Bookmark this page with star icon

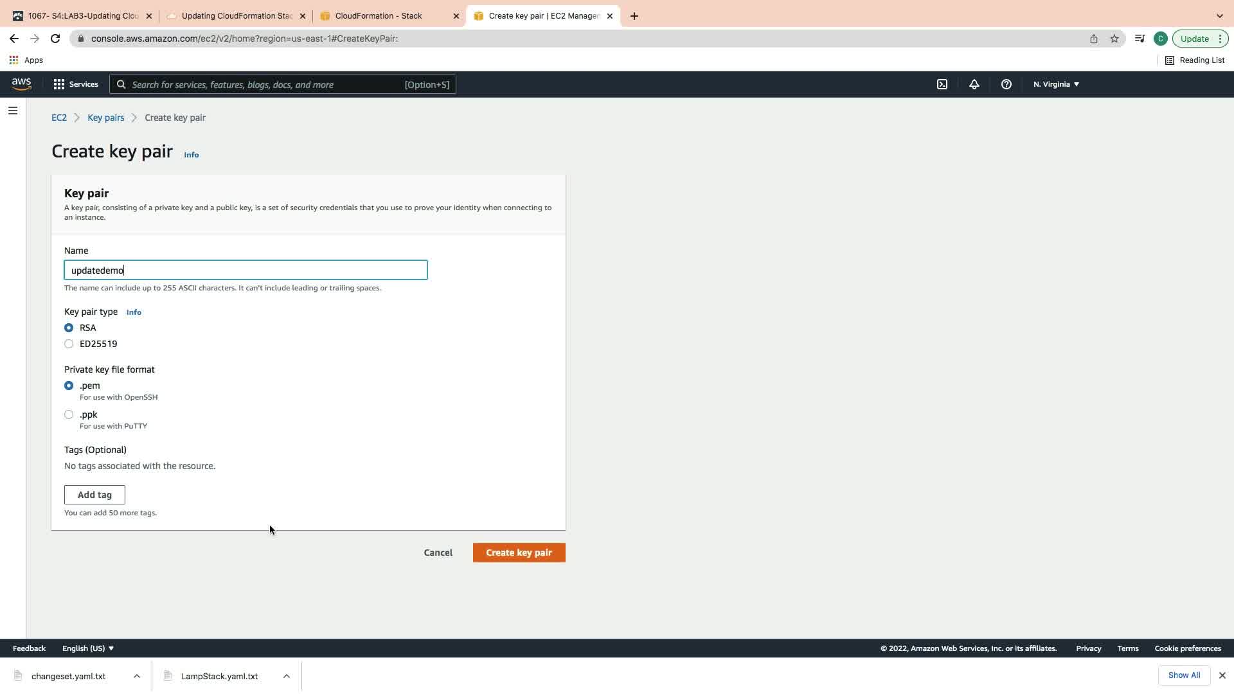[1114, 39]
